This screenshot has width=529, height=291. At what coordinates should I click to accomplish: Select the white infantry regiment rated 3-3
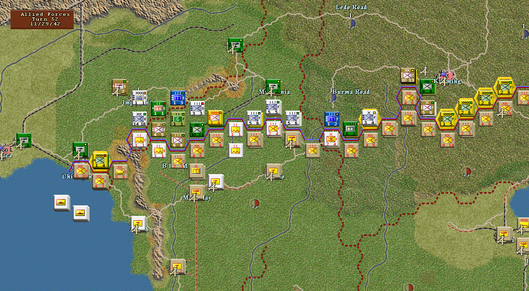(197, 109)
